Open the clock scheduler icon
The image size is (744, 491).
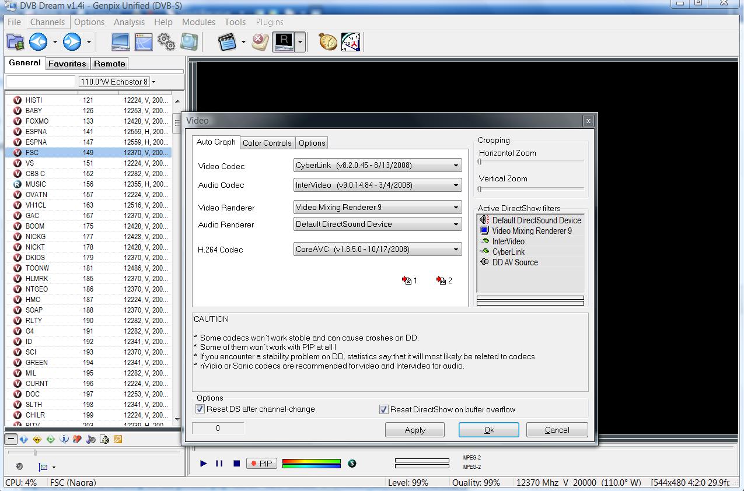[x=351, y=41]
